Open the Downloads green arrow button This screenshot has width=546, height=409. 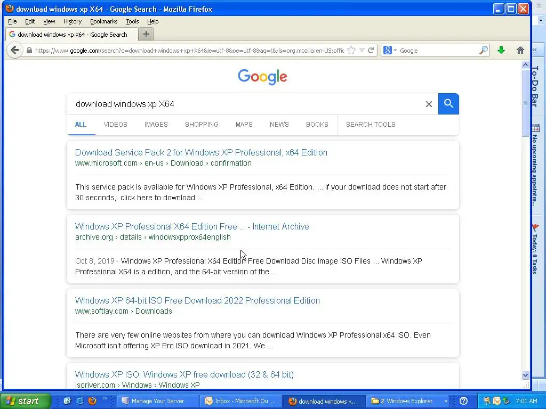501,51
